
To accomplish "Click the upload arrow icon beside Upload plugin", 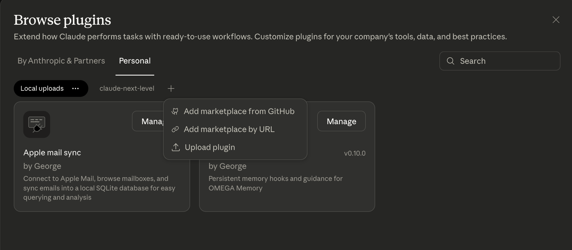I will tap(176, 147).
